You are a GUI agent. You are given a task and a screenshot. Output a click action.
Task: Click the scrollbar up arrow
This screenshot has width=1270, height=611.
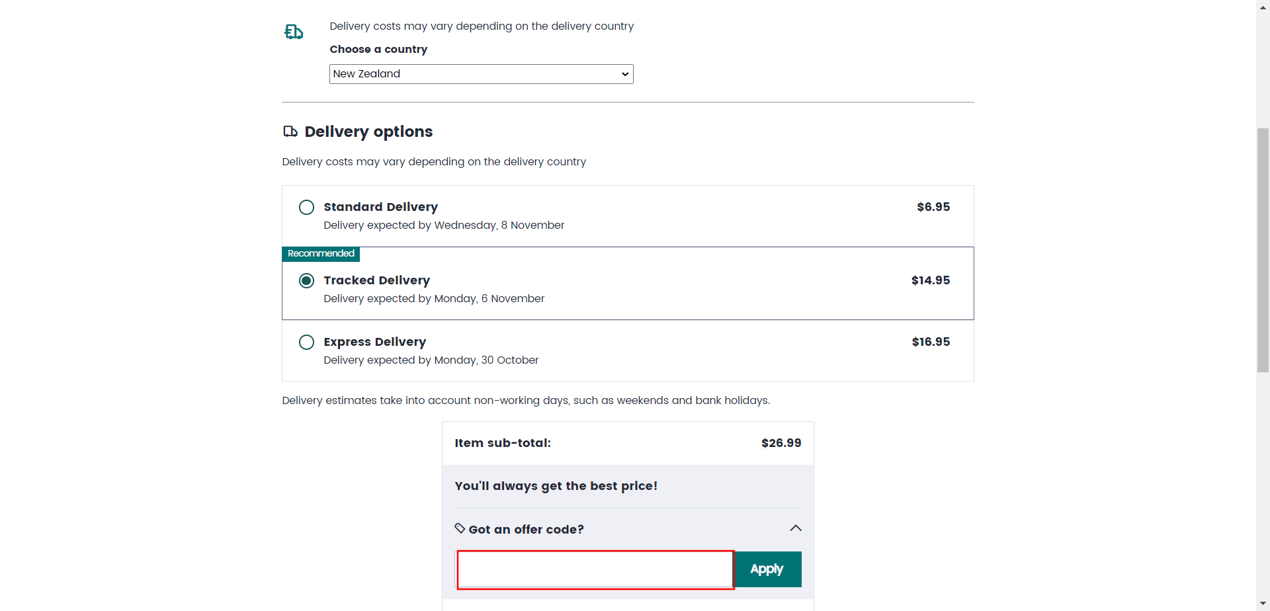[1262, 7]
